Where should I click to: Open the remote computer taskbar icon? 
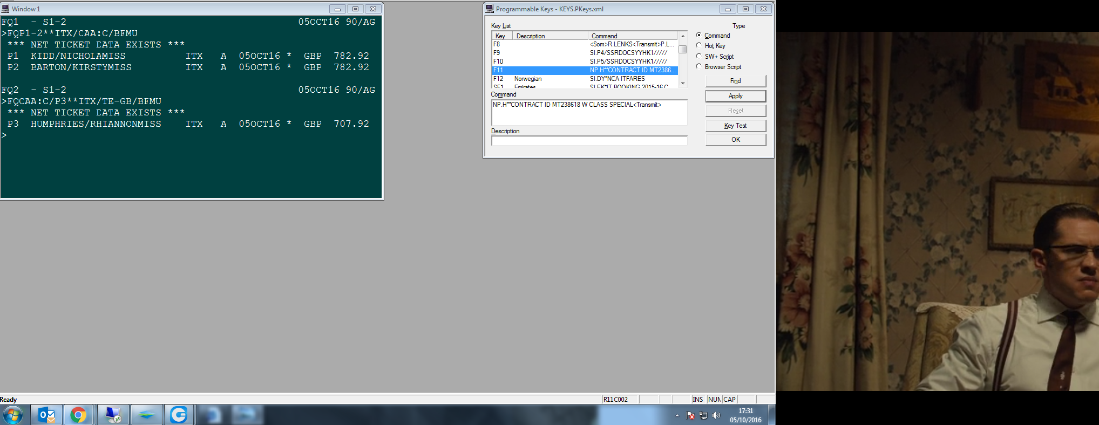pyautogui.click(x=113, y=415)
